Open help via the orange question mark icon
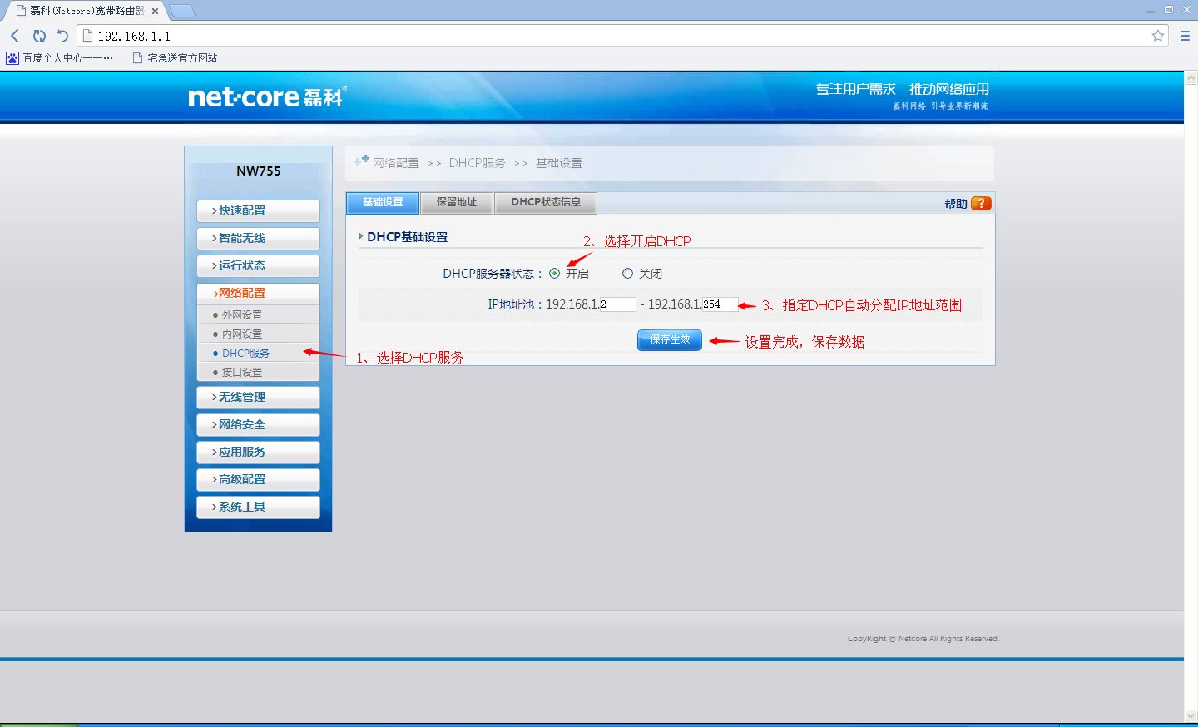The image size is (1198, 727). 980,202
